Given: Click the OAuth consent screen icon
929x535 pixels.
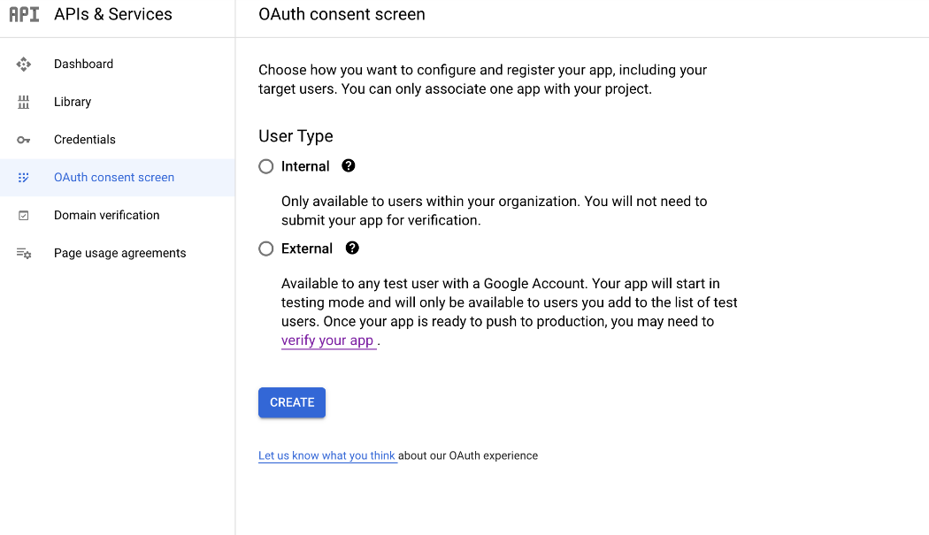Looking at the screenshot, I should click(24, 177).
